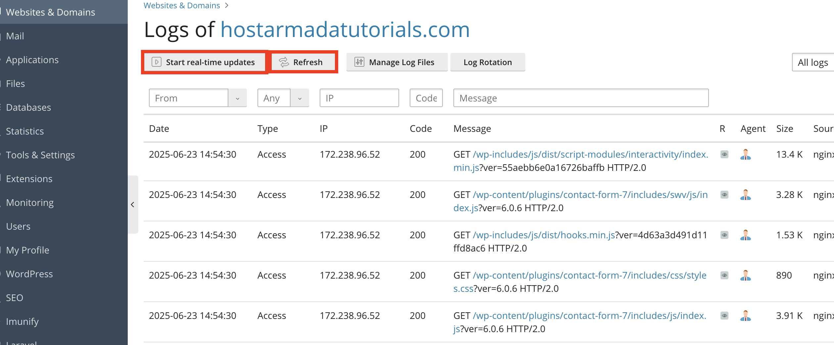The height and width of the screenshot is (345, 834).
Task: Open Users in the sidebar
Action: (x=64, y=226)
